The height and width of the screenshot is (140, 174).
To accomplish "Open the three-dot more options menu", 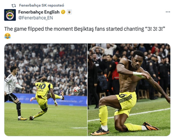I will pyautogui.click(x=168, y=12).
